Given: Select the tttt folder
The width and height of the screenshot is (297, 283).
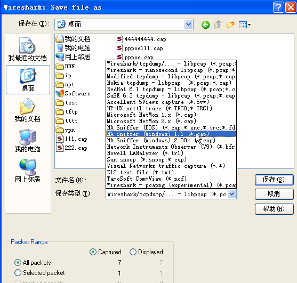Looking at the screenshot, I should (67, 120).
